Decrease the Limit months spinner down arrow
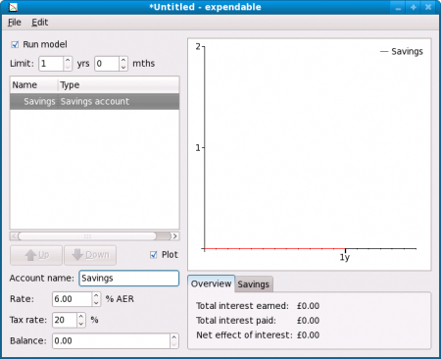This screenshot has height=359, width=441. pos(123,67)
